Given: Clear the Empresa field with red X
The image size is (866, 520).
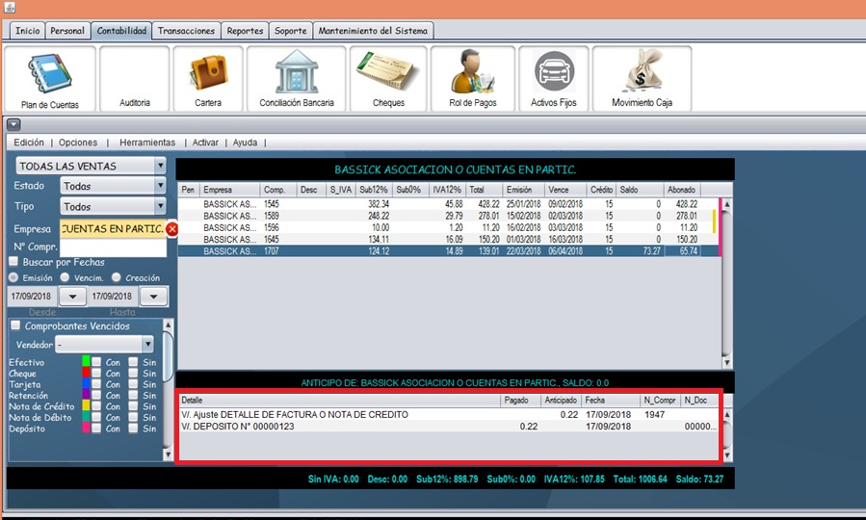Looking at the screenshot, I should tap(172, 229).
